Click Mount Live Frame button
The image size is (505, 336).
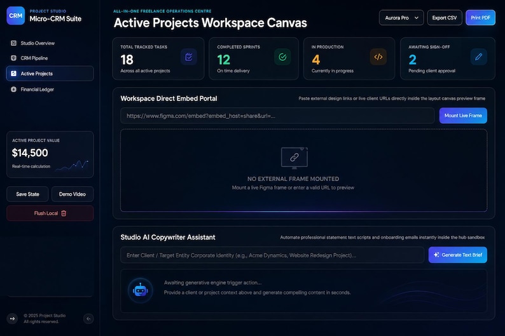pyautogui.click(x=463, y=116)
